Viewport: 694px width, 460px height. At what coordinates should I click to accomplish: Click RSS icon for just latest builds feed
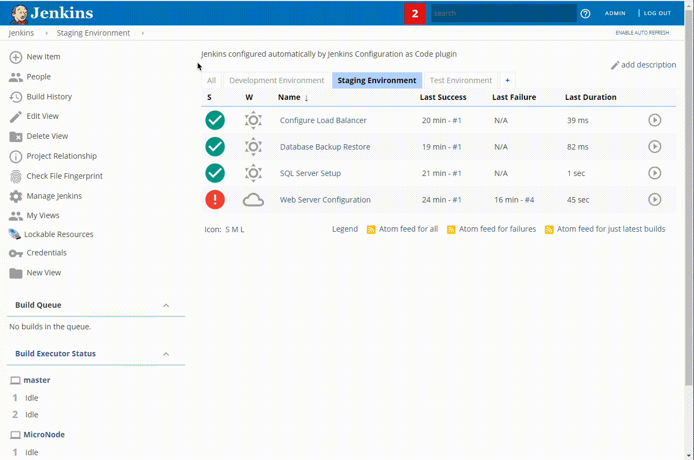(x=549, y=229)
